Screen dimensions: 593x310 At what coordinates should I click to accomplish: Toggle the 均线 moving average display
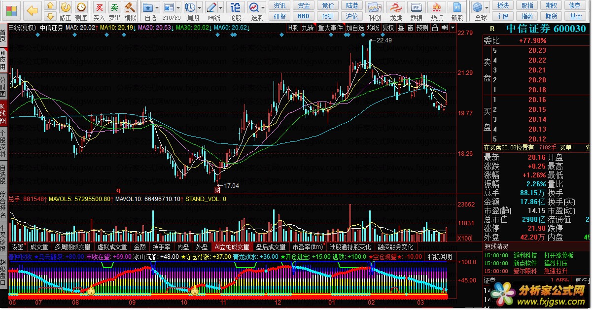coord(373,28)
